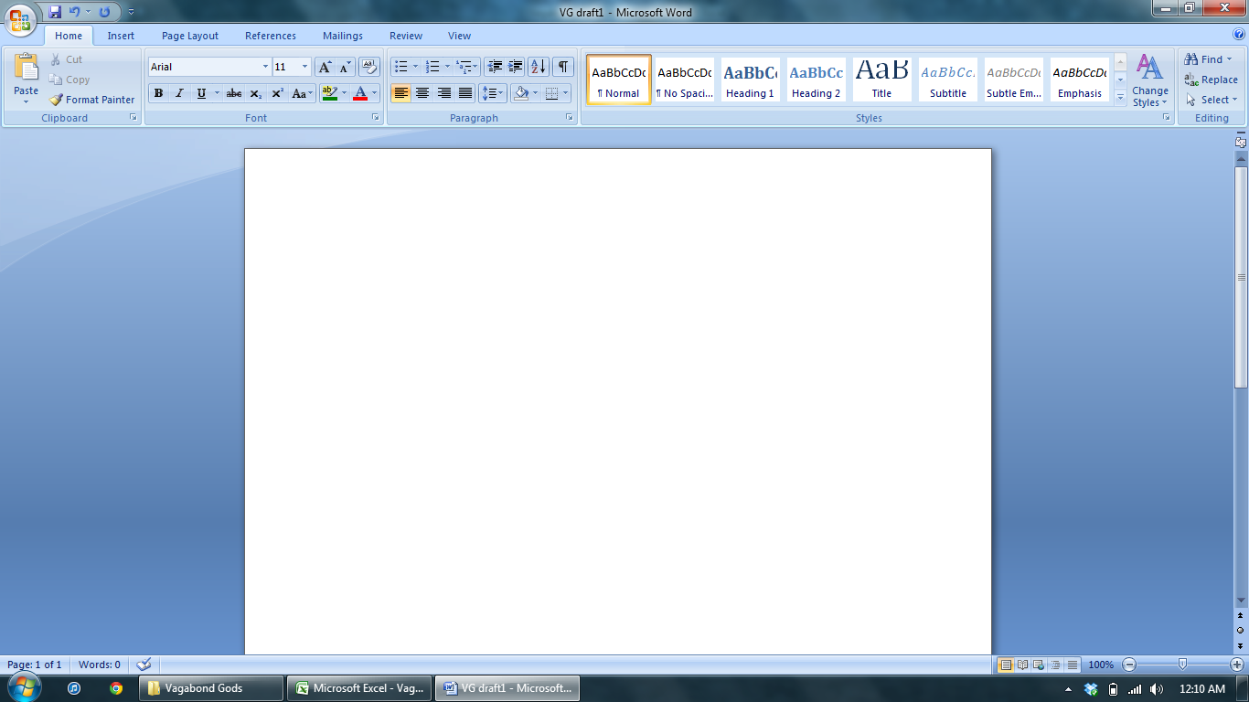
Task: Apply text highlight color
Action: coord(330,93)
